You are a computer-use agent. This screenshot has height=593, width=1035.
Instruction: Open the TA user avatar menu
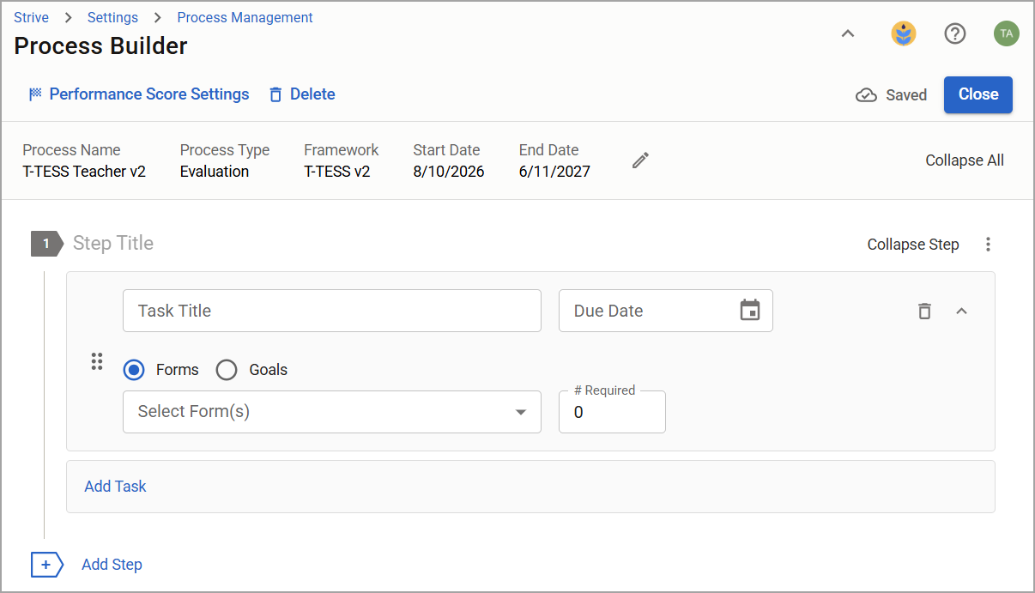click(x=1006, y=33)
